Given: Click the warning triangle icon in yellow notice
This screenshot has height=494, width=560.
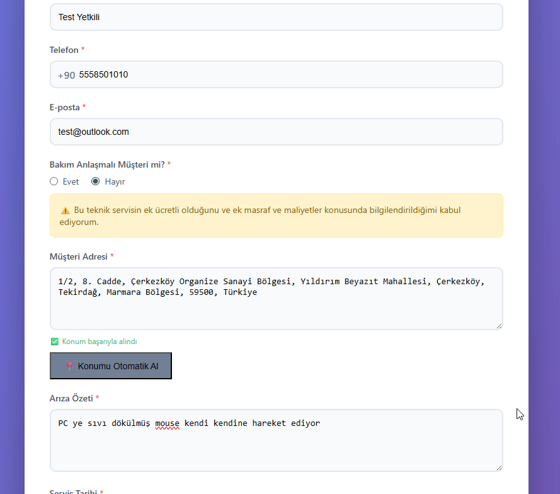Looking at the screenshot, I should (66, 210).
